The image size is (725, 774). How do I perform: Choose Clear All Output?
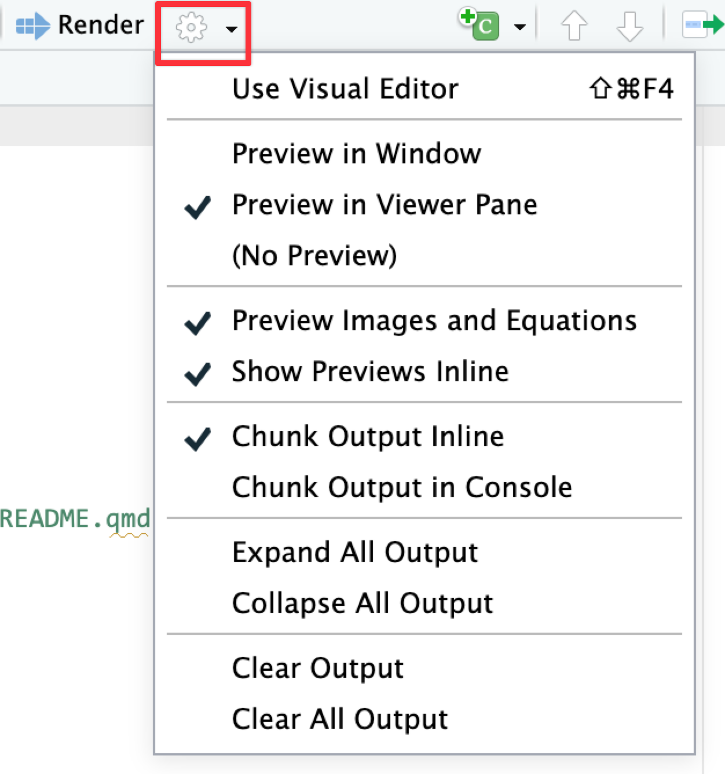(340, 720)
